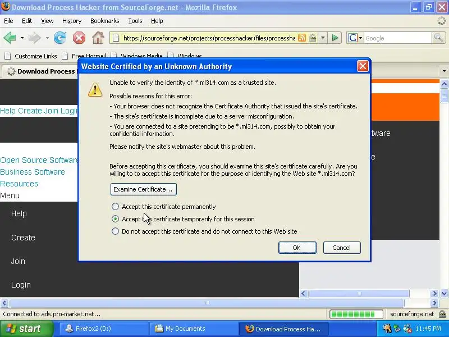Open the History menu

click(x=72, y=21)
